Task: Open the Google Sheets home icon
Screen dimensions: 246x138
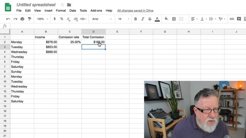Action: click(x=8, y=7)
